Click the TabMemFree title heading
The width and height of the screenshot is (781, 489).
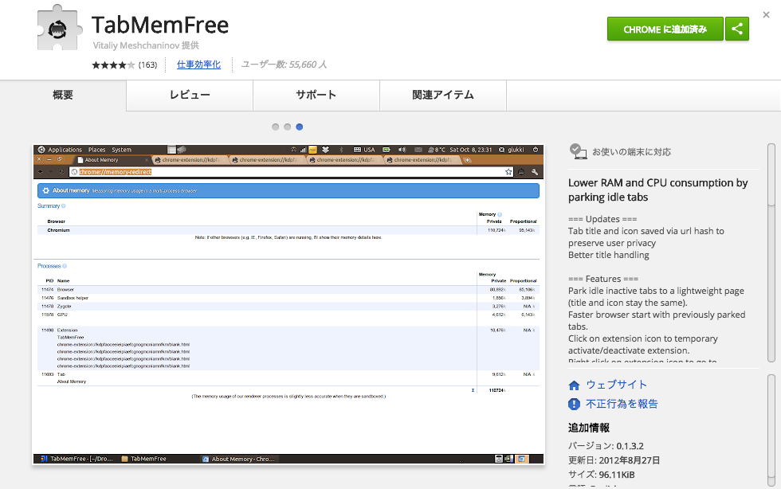pyautogui.click(x=160, y=25)
